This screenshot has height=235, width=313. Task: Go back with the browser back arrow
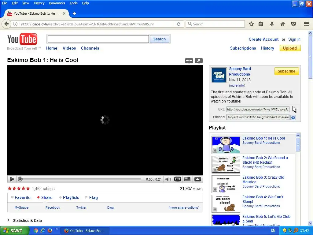[6, 24]
